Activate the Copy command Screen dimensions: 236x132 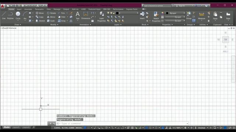coord(40,17)
